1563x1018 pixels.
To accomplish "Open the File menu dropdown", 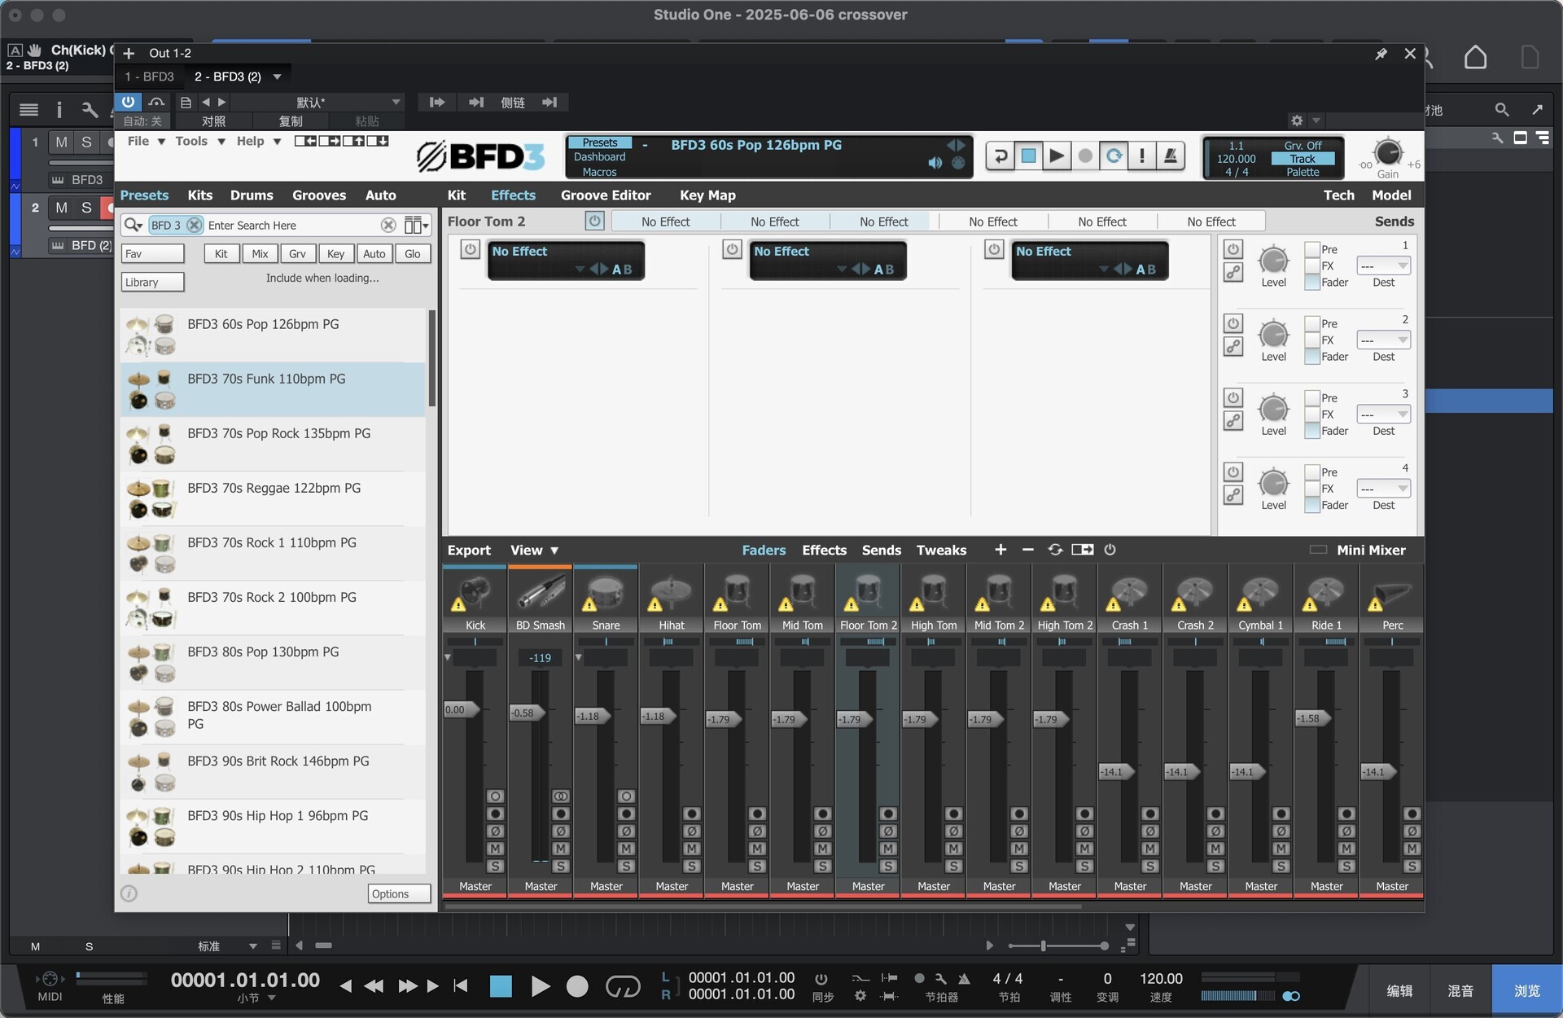I will (x=146, y=141).
